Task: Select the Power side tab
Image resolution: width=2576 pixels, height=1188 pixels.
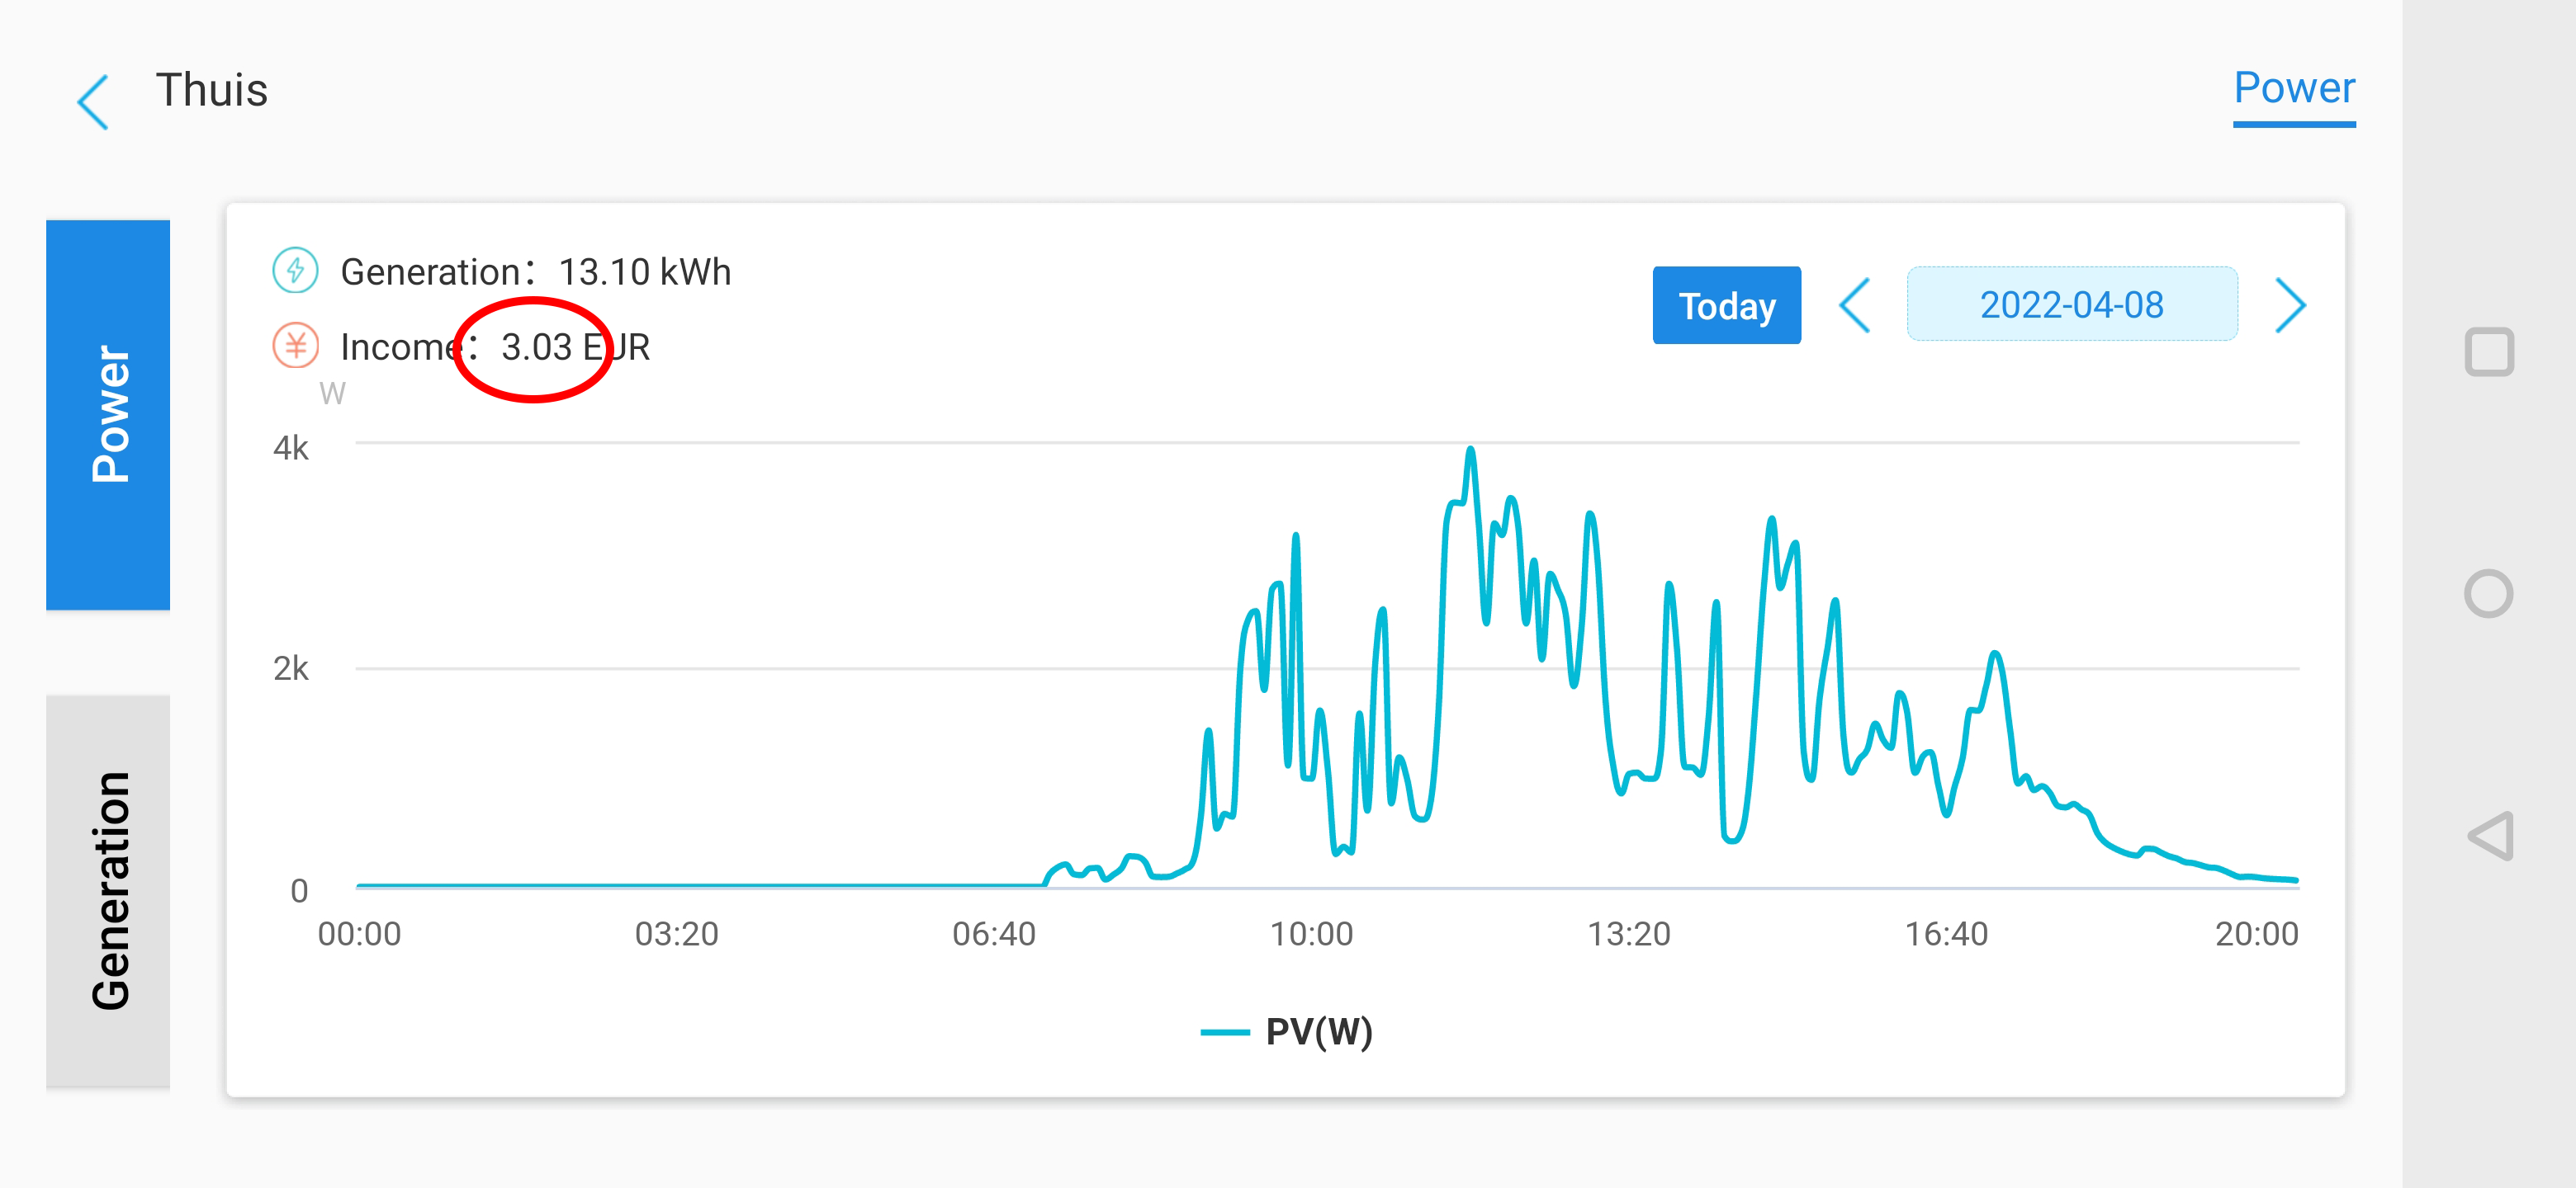Action: (x=108, y=413)
